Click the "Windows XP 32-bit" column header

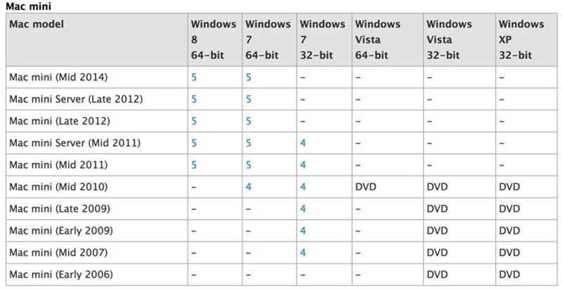click(521, 39)
